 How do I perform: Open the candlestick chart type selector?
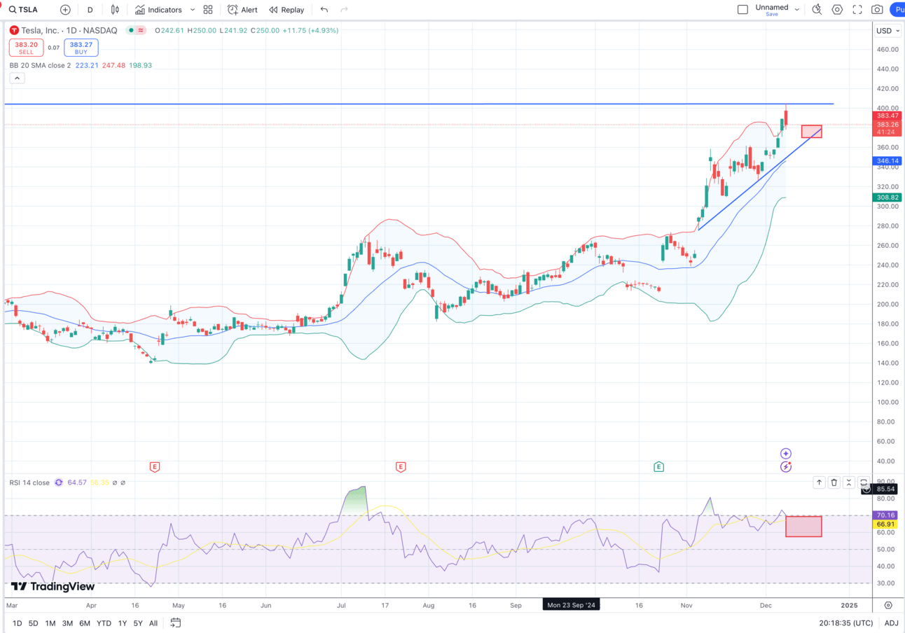115,10
